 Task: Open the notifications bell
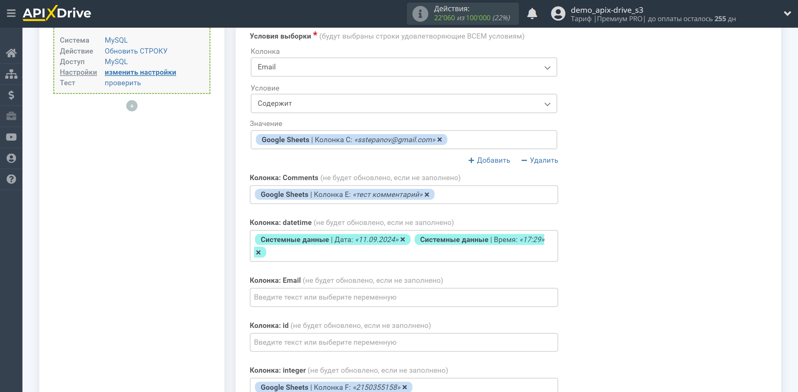tap(532, 14)
